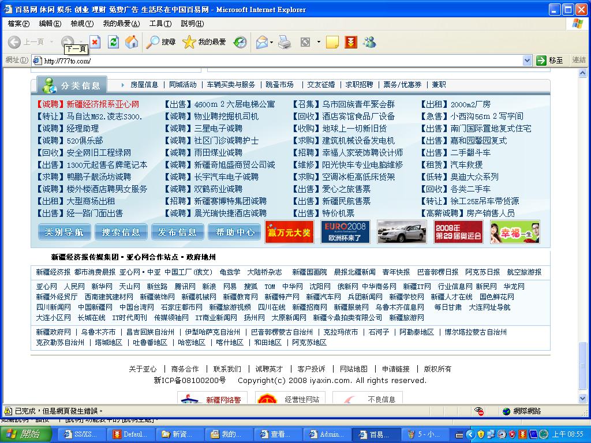Click the 連結 links toolbar label

coord(579,60)
